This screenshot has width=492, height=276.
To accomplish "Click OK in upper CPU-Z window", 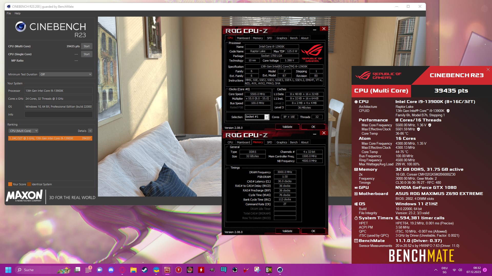I will [313, 127].
